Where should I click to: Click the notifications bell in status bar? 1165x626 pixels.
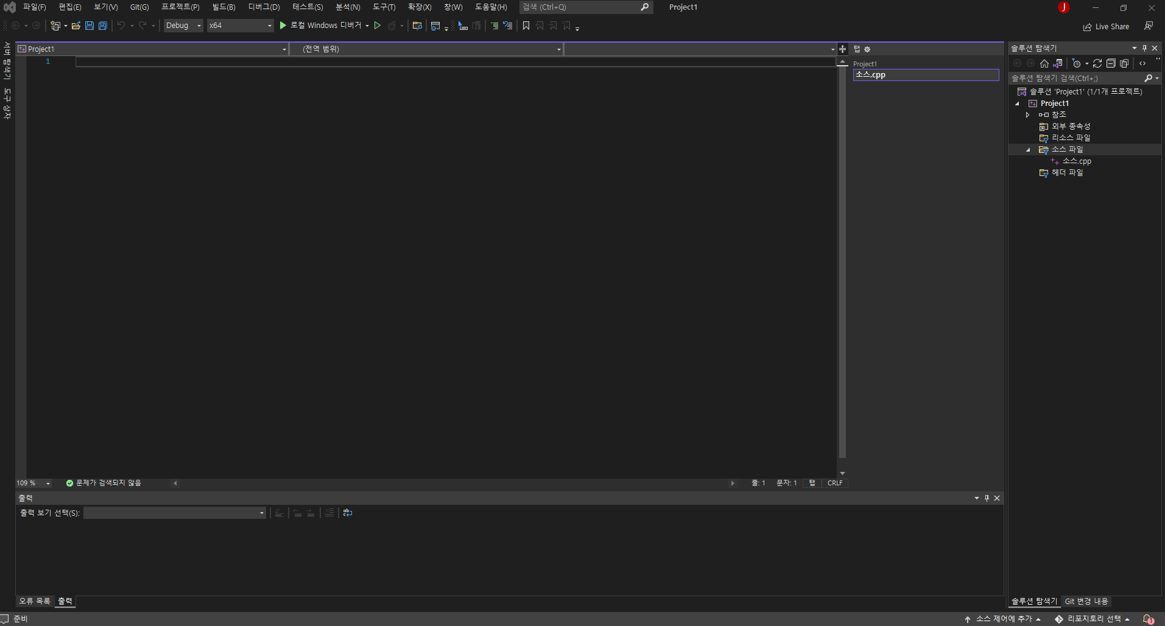1148,619
